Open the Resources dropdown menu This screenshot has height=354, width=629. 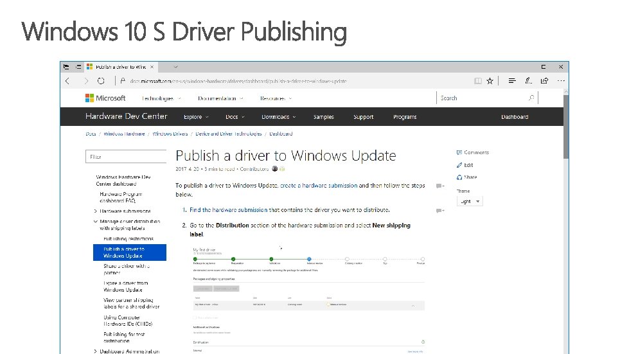[x=276, y=99]
